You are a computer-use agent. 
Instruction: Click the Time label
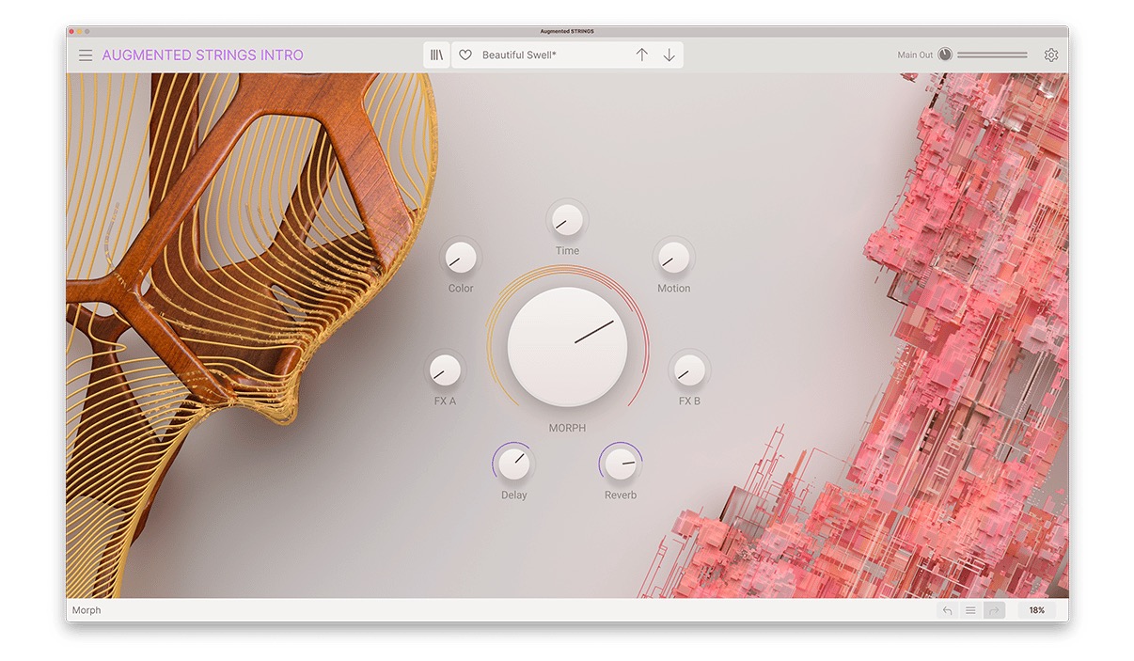pos(567,251)
